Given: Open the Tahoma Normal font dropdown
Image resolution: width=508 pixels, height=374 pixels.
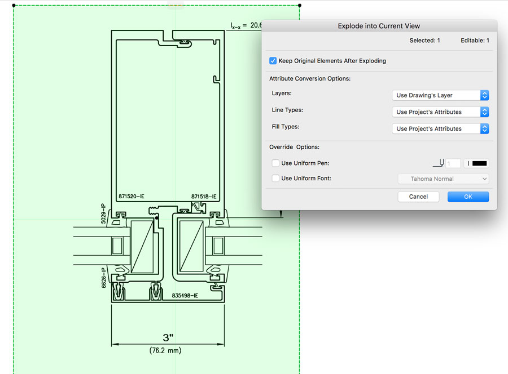Looking at the screenshot, I should (443, 179).
